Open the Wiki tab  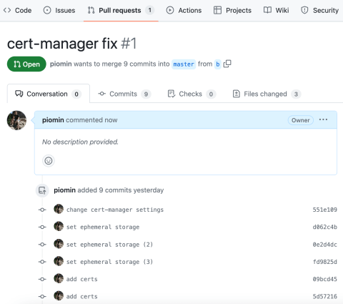(x=277, y=10)
